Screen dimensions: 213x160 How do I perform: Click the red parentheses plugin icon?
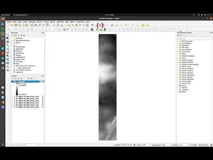pyautogui.click(x=101, y=25)
